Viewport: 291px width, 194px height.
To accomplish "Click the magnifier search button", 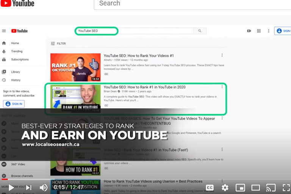I will [x=200, y=31].
